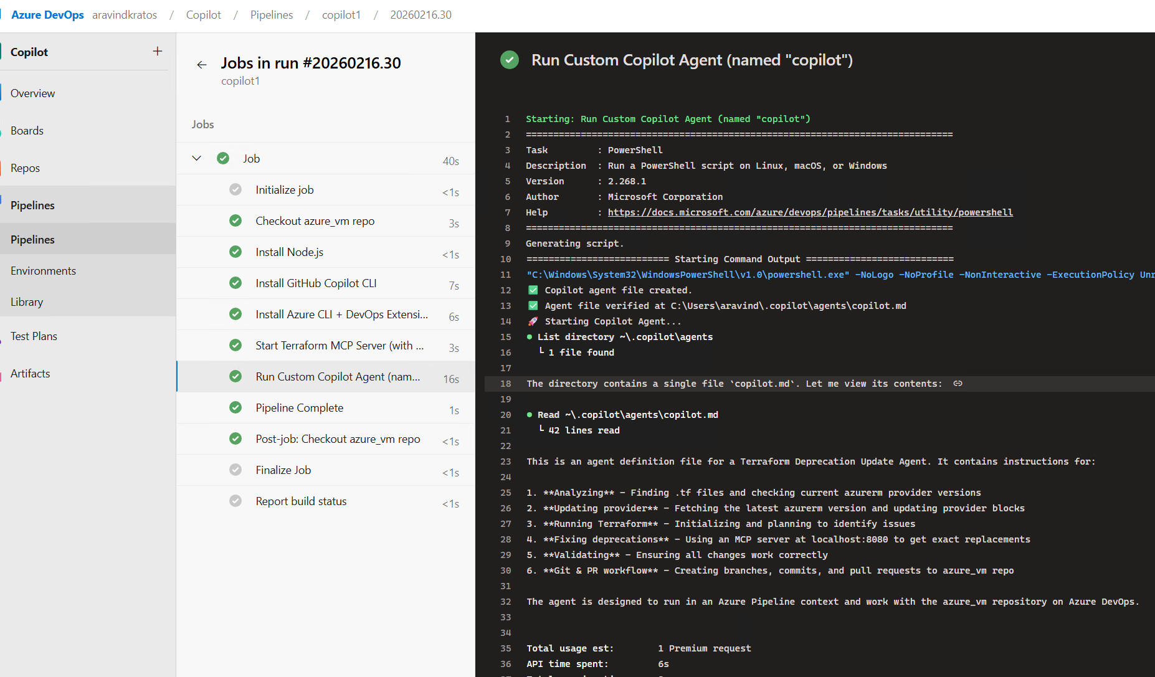Go to Environments in the sidebar
This screenshot has height=677, width=1155.
[43, 270]
